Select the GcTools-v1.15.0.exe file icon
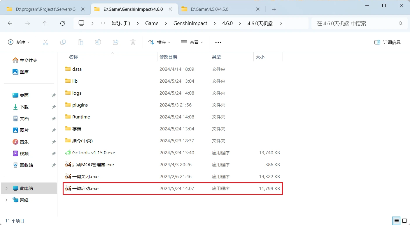This screenshot has height=225, width=410. point(68,153)
